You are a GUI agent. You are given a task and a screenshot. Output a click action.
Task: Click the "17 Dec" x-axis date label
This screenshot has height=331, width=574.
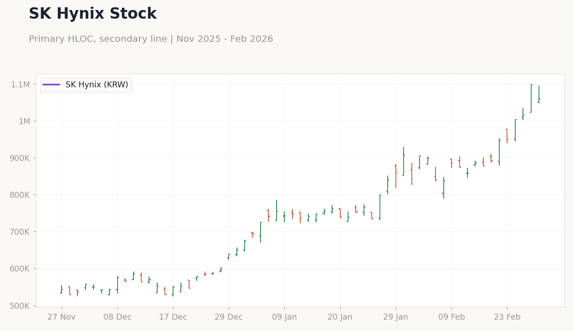coord(173,317)
